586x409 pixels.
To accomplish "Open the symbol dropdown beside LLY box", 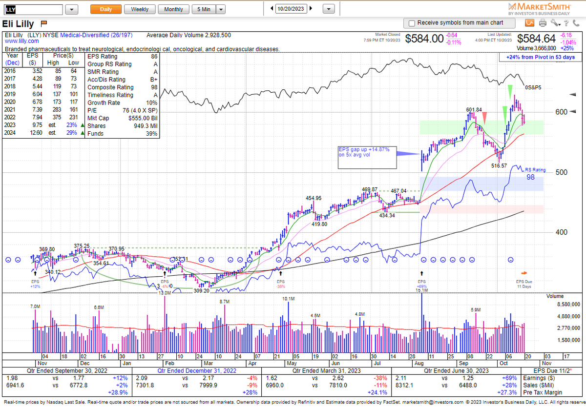I will [71, 8].
